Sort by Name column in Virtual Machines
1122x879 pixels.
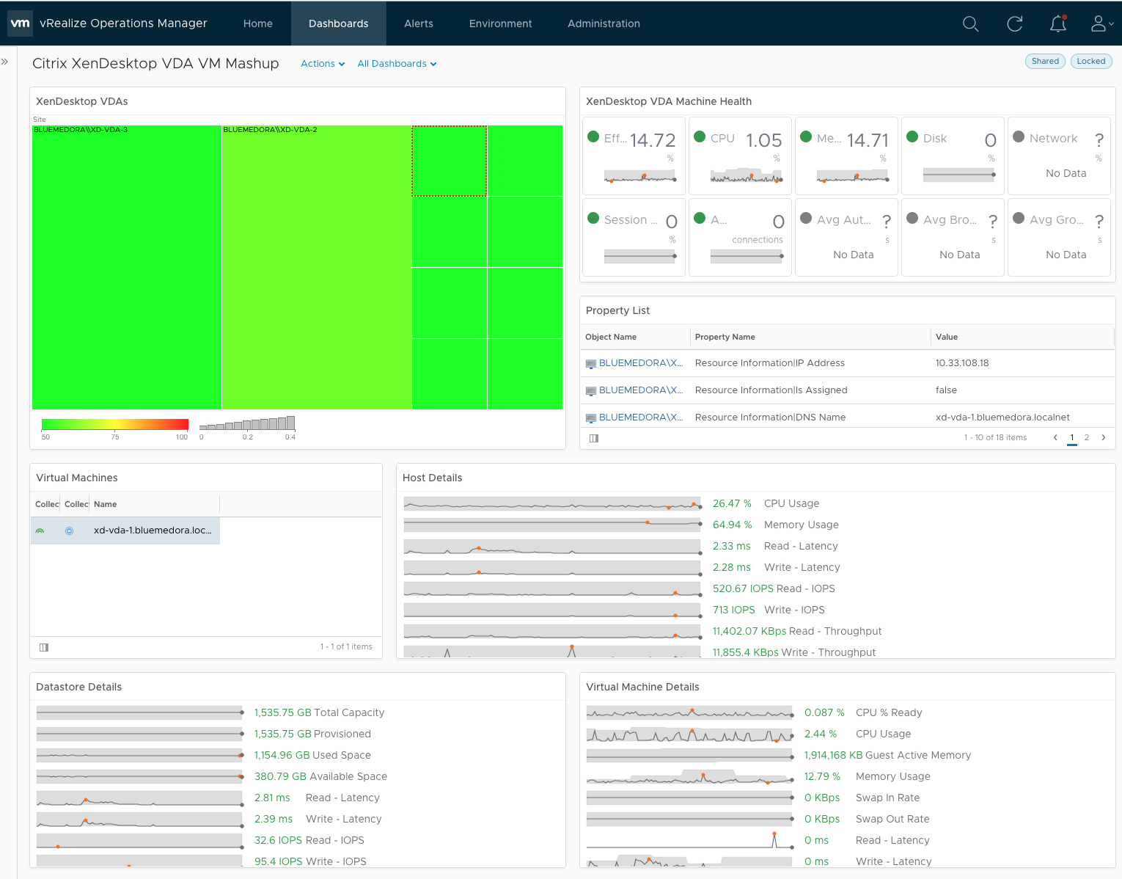point(106,504)
